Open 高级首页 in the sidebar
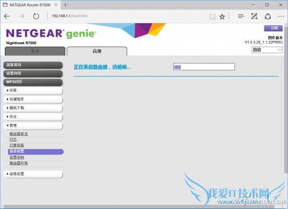 click(33, 65)
